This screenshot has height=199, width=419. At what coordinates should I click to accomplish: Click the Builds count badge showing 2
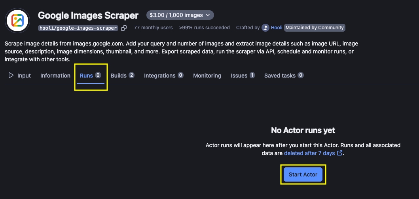(131, 75)
